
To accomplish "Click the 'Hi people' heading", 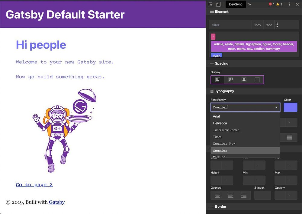I will pyautogui.click(x=41, y=45).
